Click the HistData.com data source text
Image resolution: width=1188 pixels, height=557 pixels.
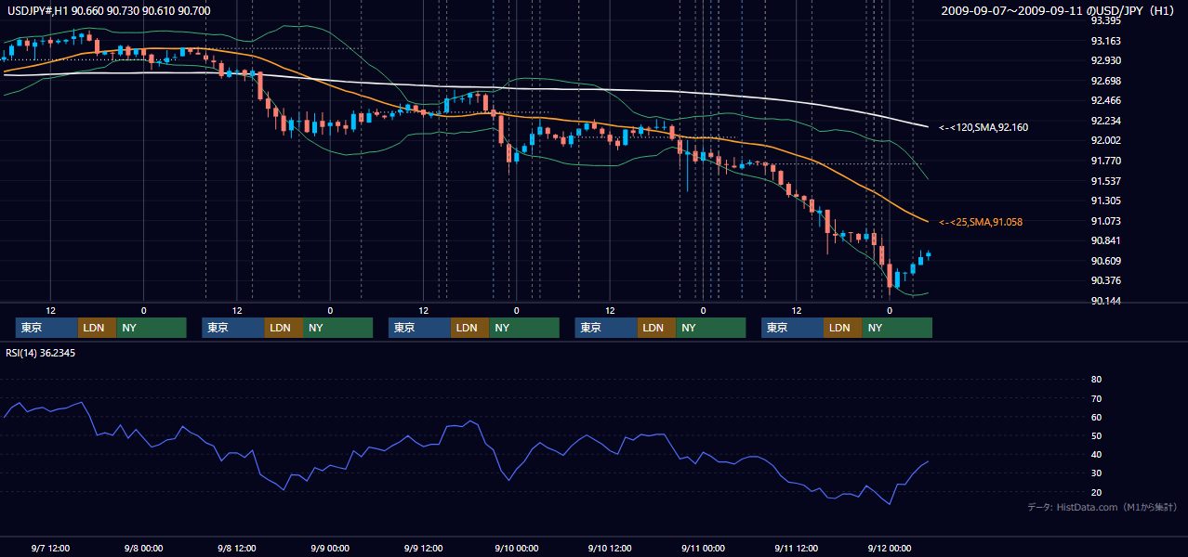pos(1102,507)
